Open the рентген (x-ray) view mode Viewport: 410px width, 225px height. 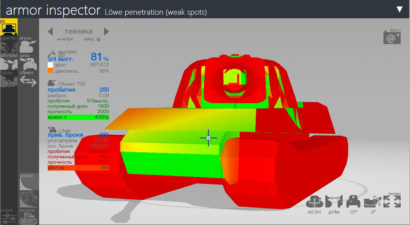pos(9,45)
